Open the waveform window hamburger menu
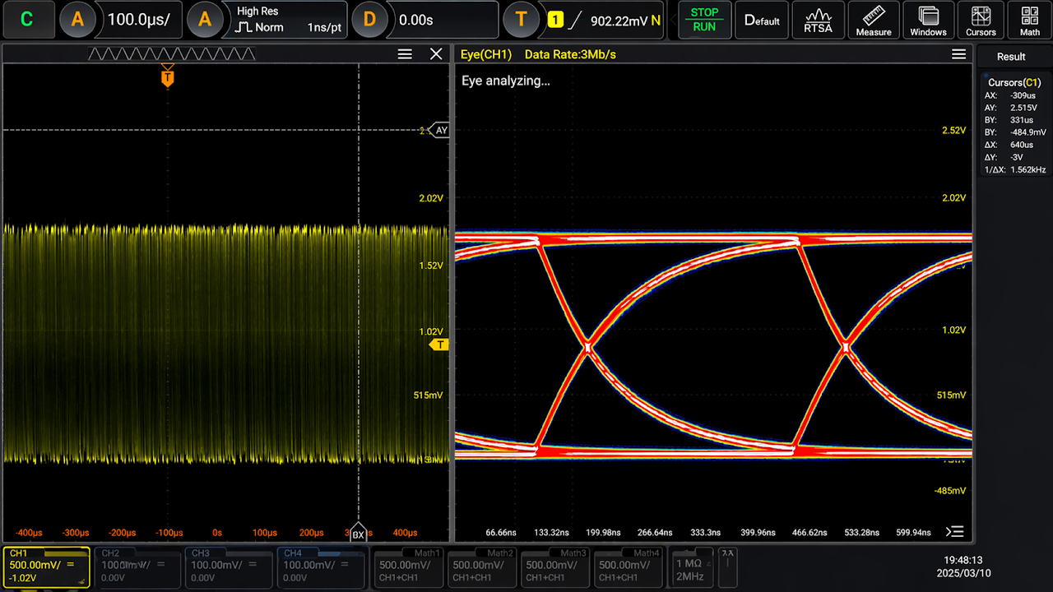1053x592 pixels. click(405, 54)
